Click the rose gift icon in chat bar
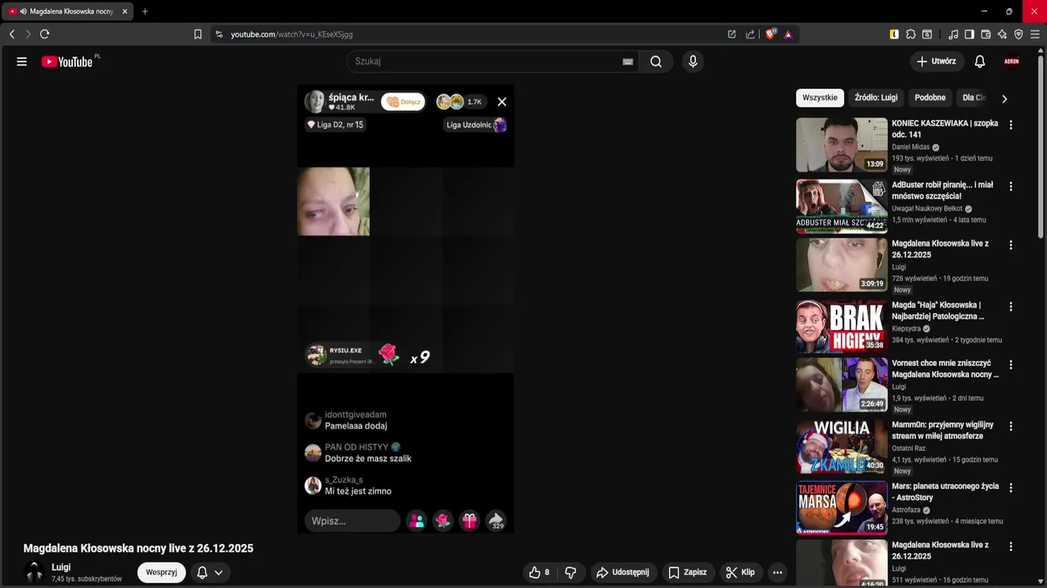 click(443, 521)
